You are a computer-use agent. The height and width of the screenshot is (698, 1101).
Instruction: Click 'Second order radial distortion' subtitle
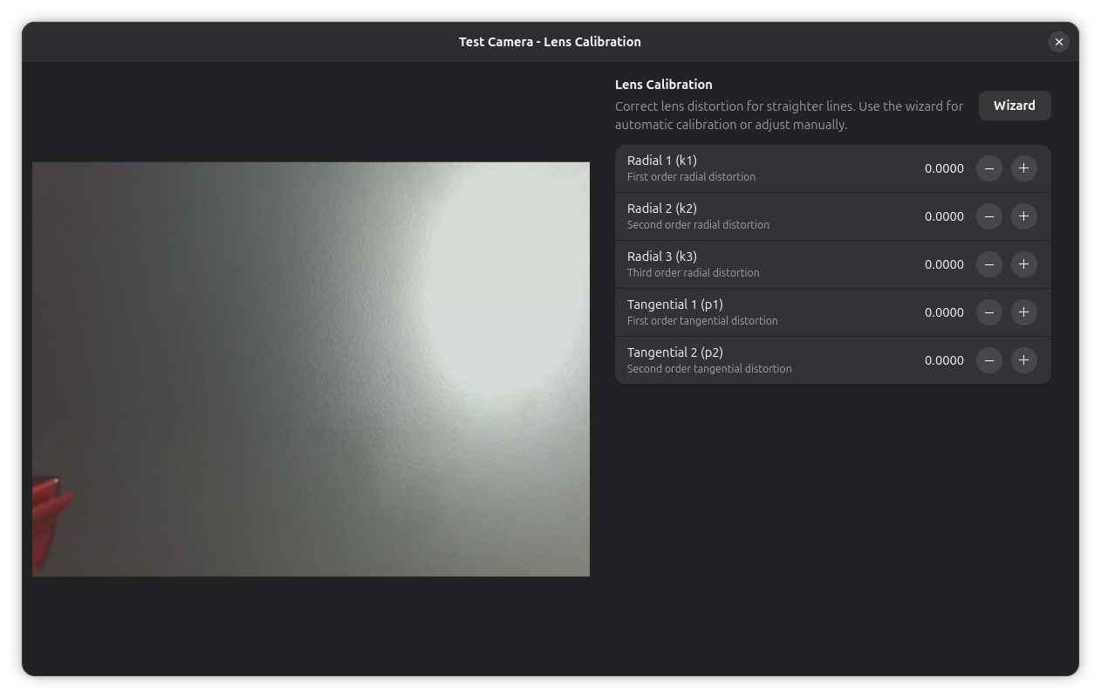[698, 225]
